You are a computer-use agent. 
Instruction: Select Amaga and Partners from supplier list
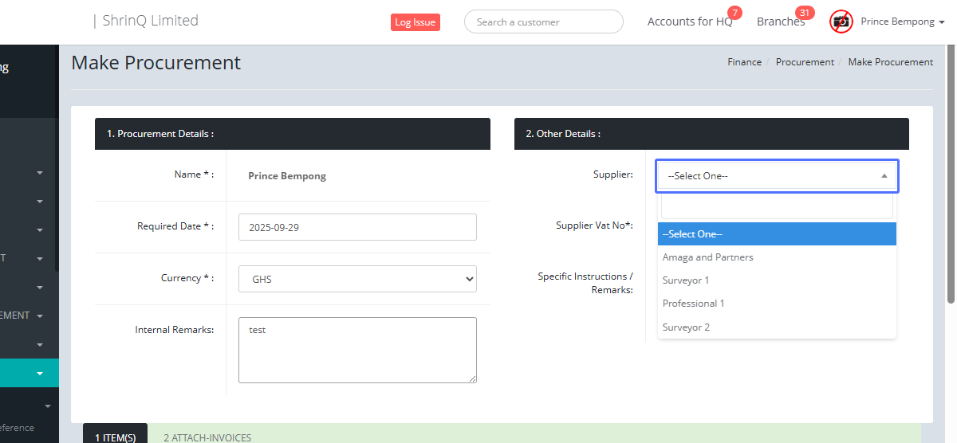pyautogui.click(x=707, y=257)
